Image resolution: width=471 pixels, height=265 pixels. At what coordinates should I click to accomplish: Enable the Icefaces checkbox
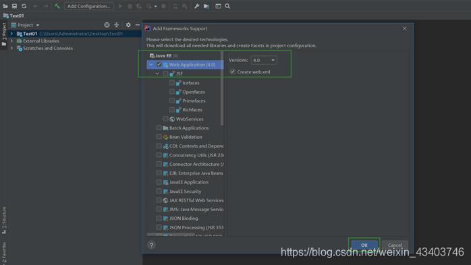[172, 82]
